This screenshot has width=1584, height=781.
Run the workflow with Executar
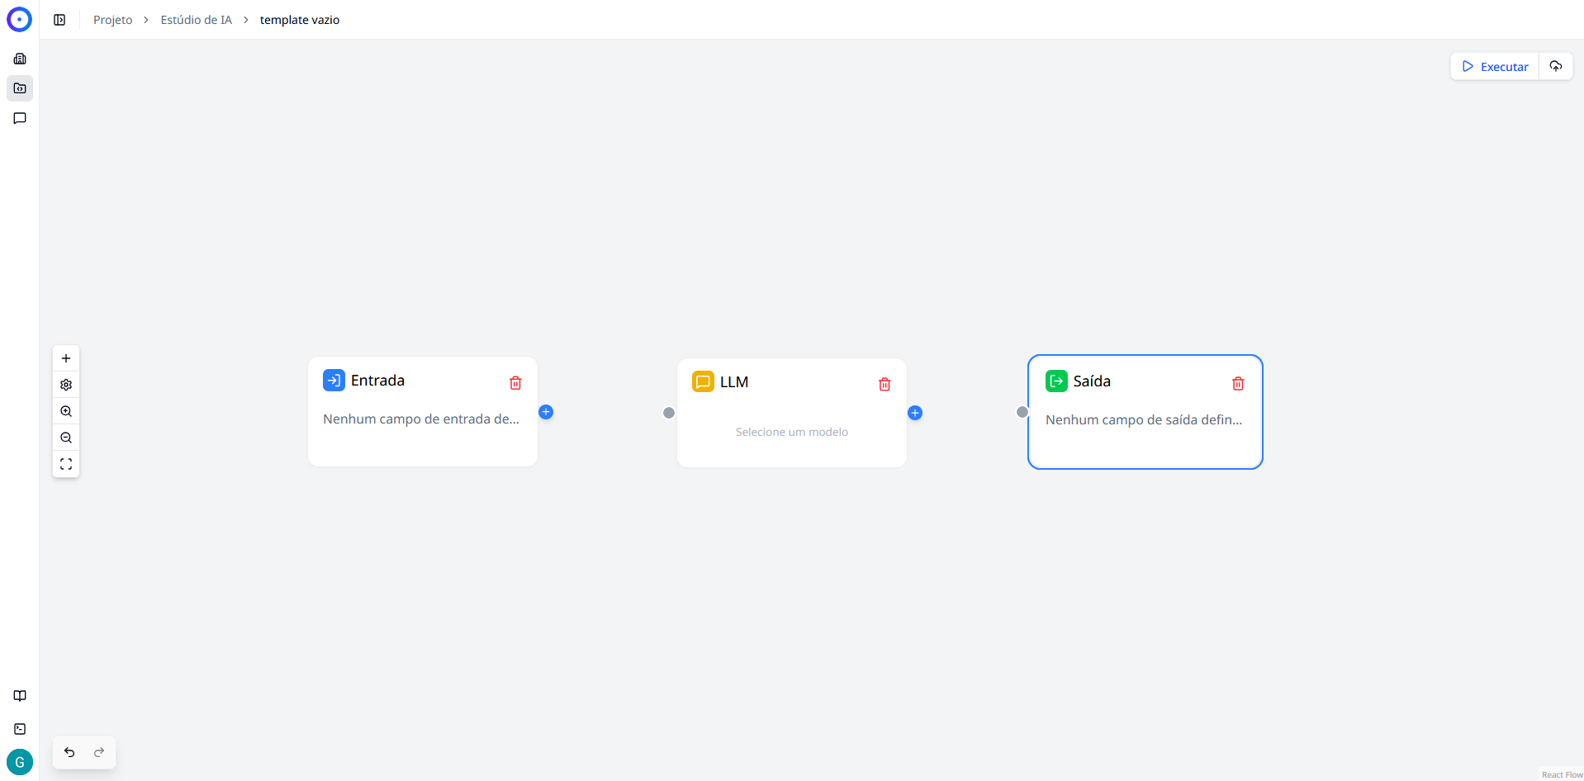(1495, 66)
